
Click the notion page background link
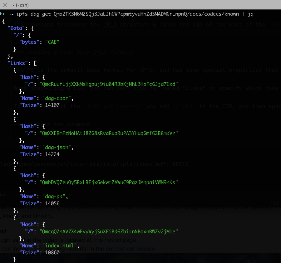point(120,240)
